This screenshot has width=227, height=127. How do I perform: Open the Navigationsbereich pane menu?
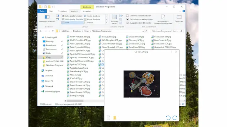click(47, 19)
